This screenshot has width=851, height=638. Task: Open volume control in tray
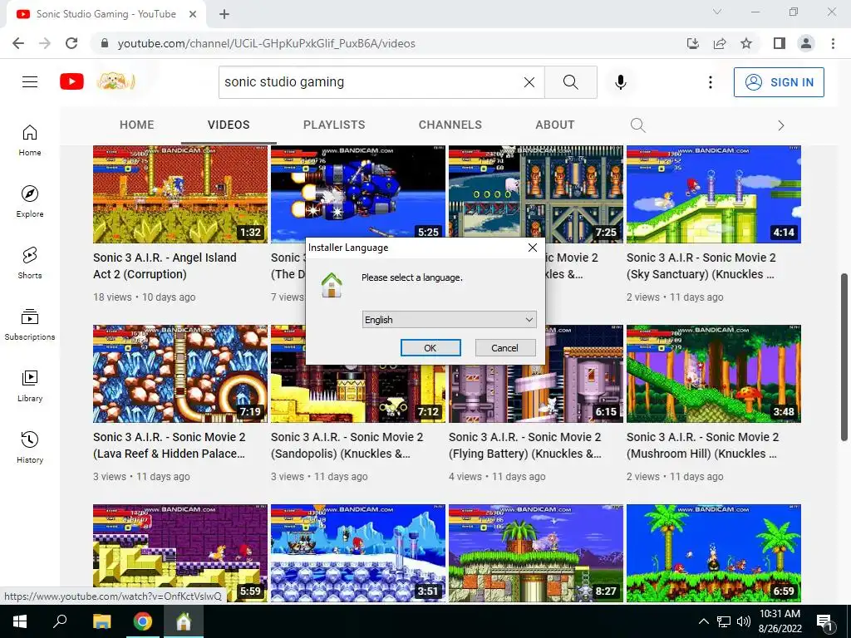point(744,621)
